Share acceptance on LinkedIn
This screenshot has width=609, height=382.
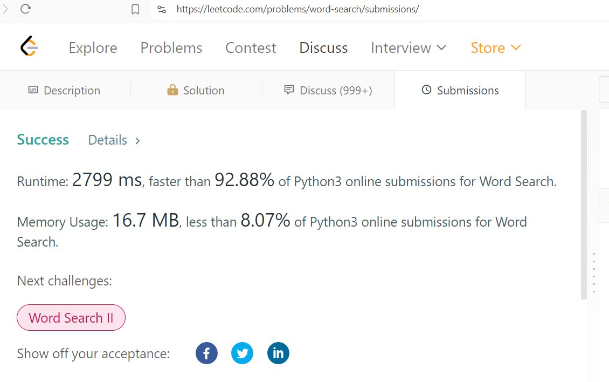(x=278, y=353)
